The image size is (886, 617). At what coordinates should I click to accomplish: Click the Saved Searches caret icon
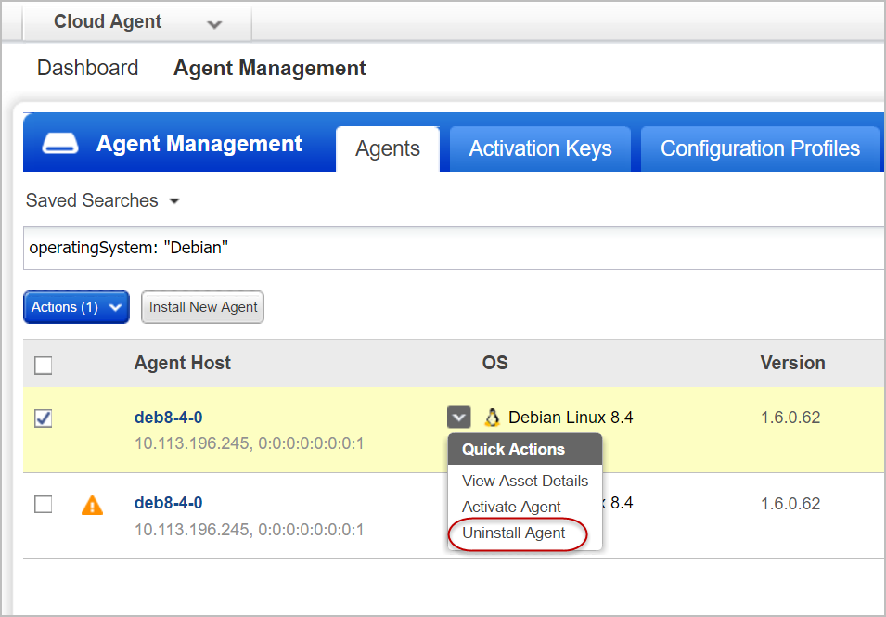[175, 200]
